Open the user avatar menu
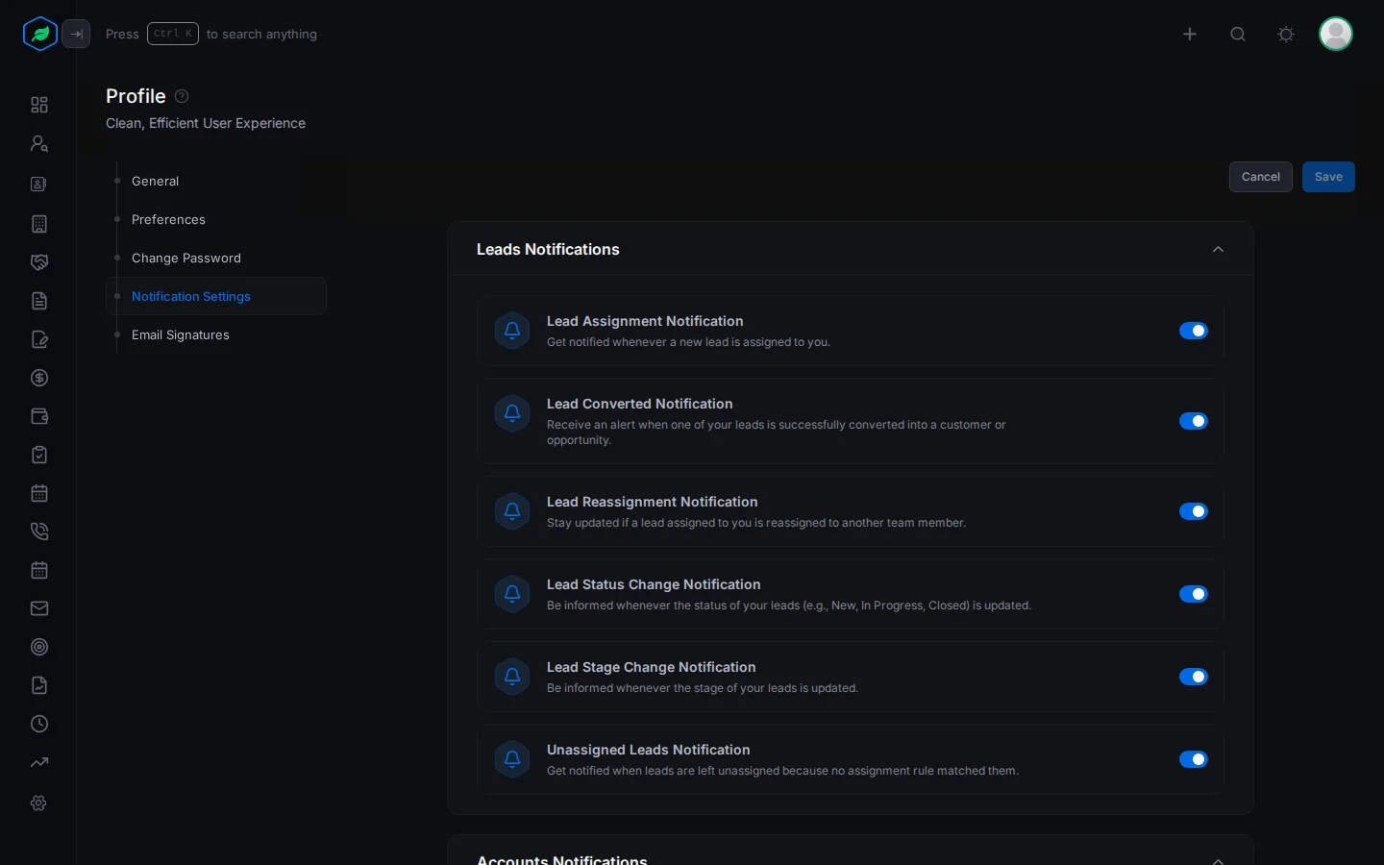This screenshot has height=865, width=1384. pyautogui.click(x=1336, y=34)
